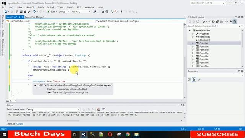Select App.config in Solution Explorer
This screenshot has height=138, width=245.
205,40
